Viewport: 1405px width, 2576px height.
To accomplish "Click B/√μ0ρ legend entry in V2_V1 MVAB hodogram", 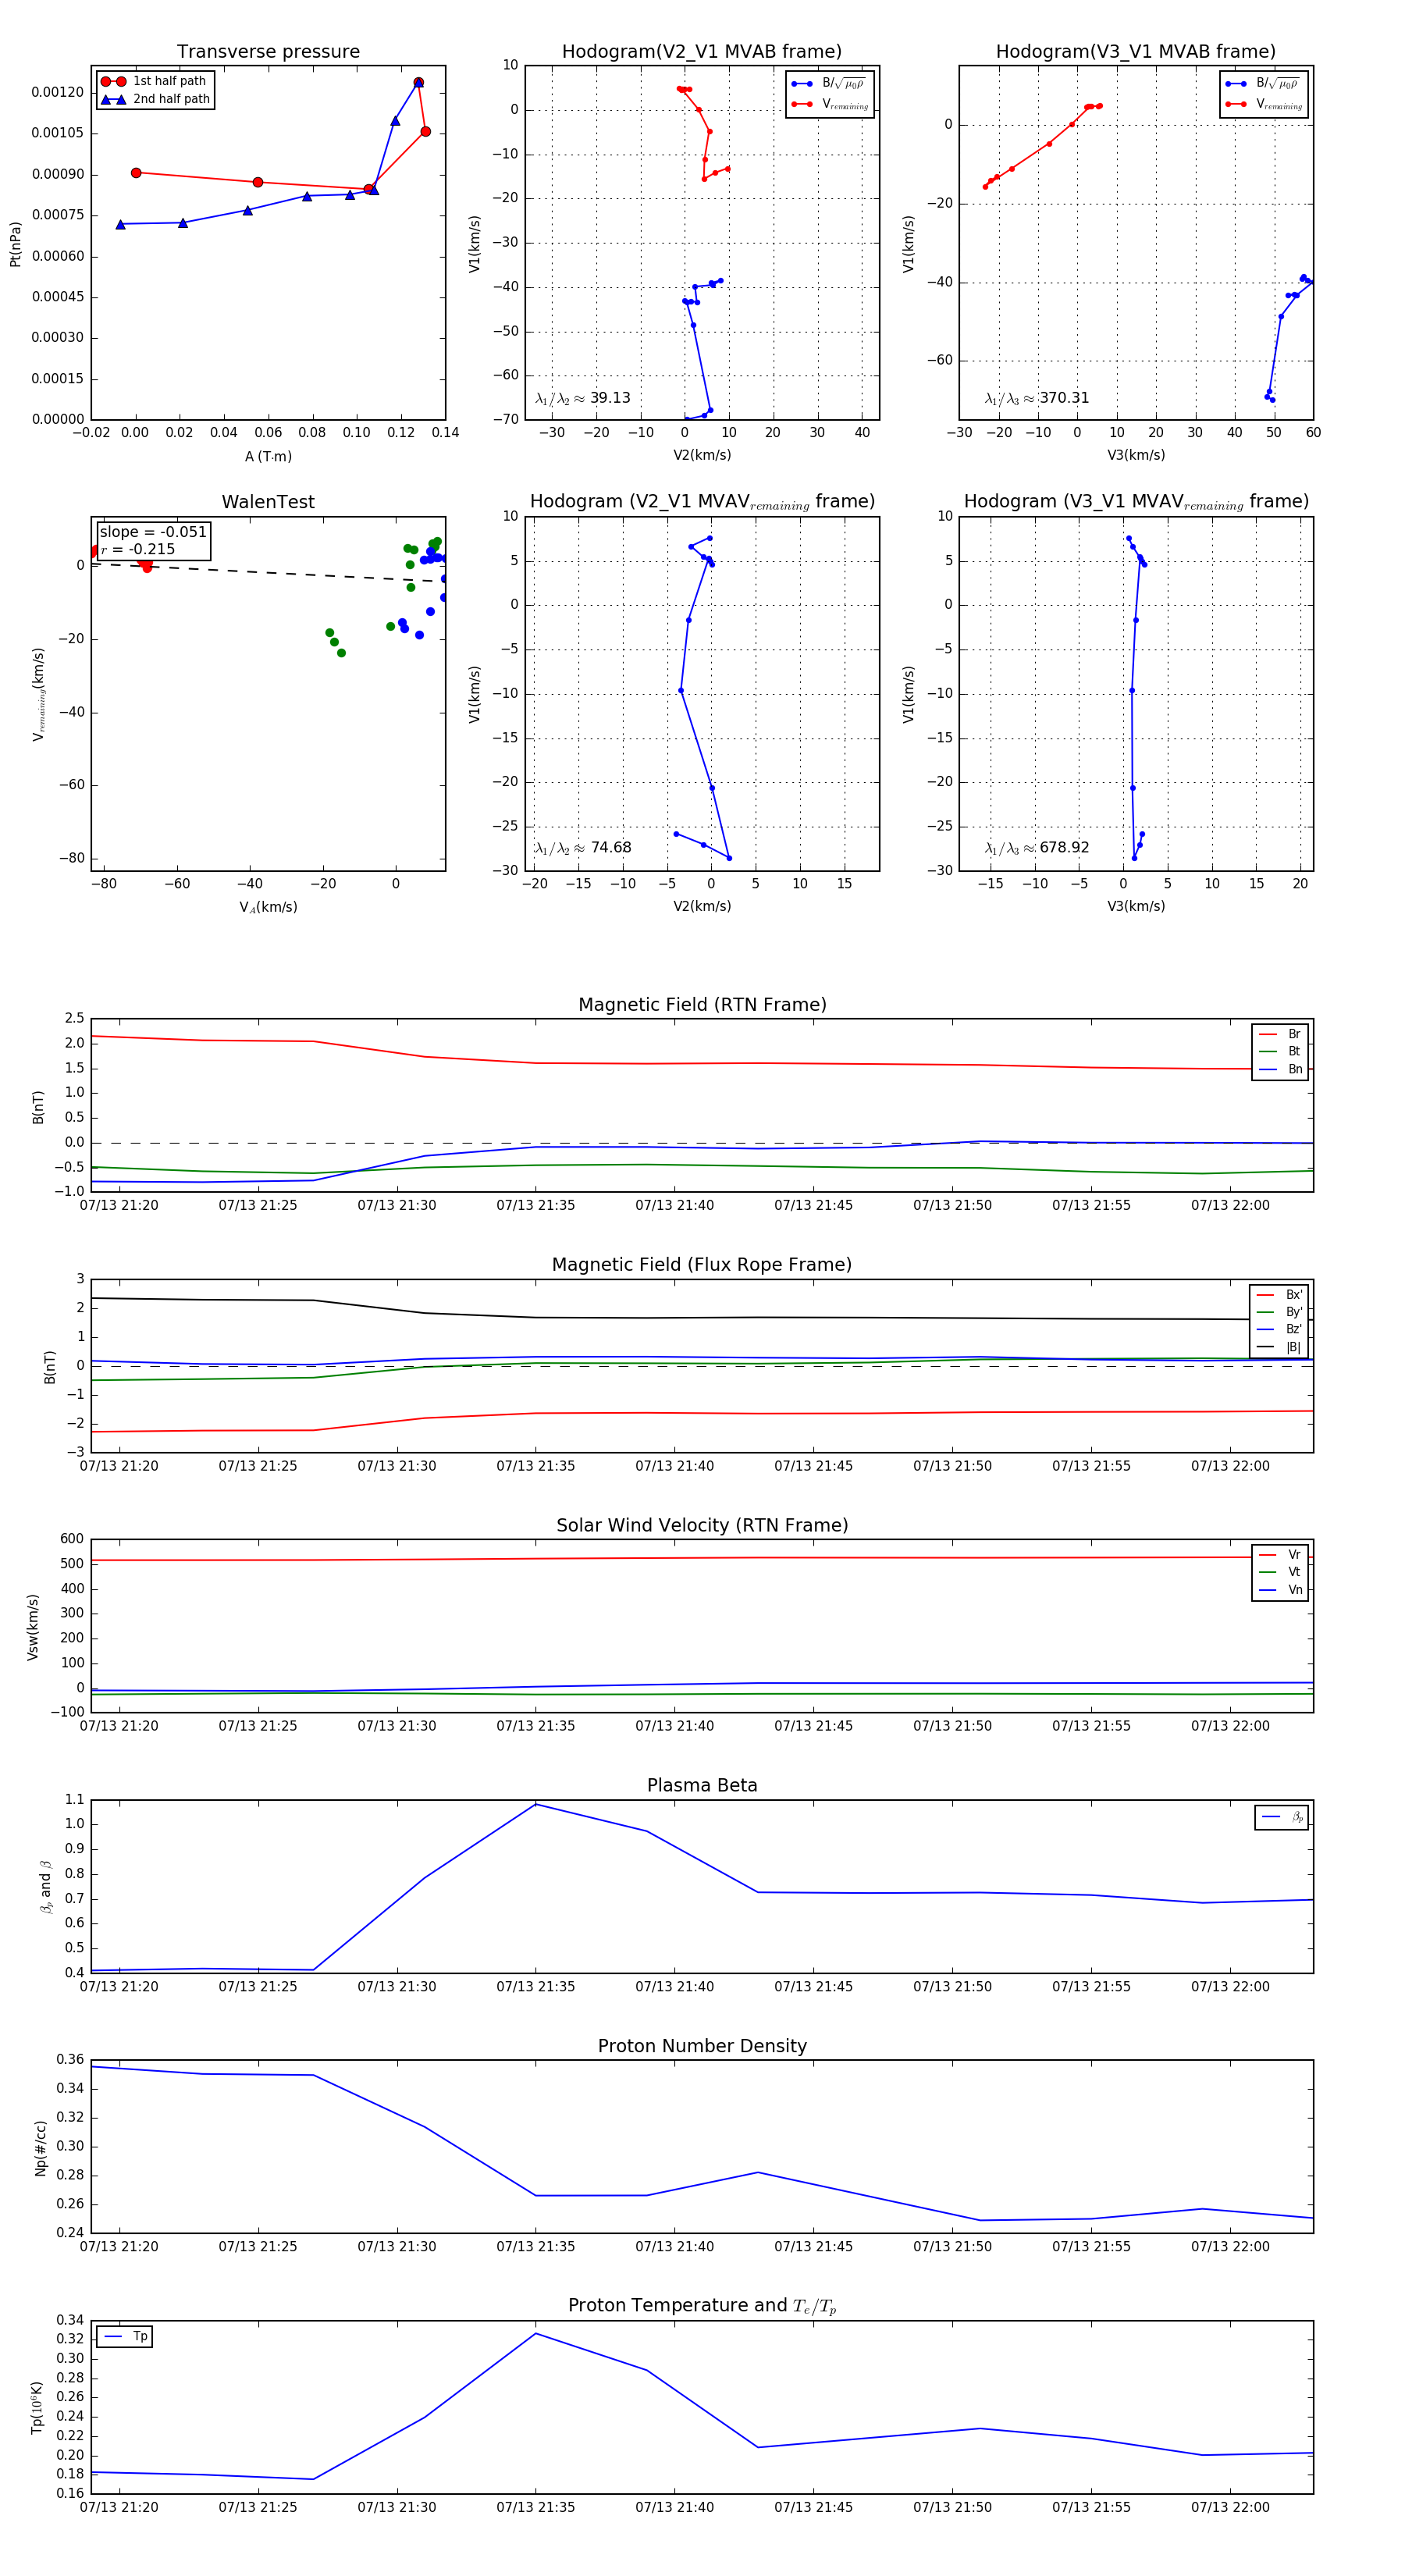I will (x=829, y=83).
